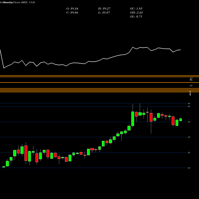
Task: Click the 28 price axis label
Action: (x=189, y=152)
